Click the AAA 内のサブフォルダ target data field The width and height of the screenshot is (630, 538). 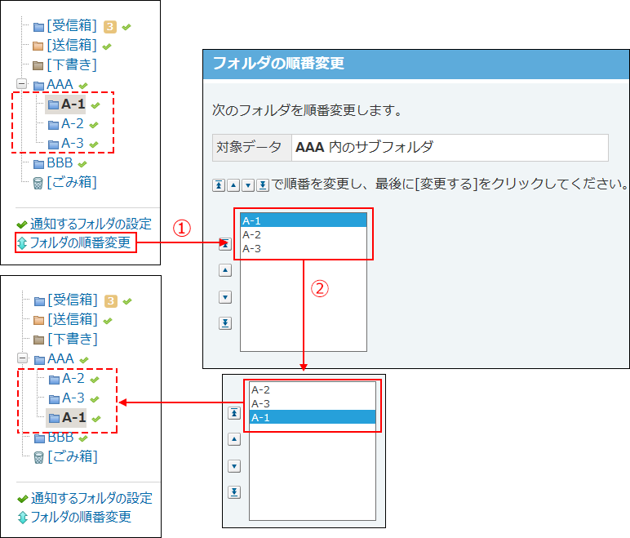[x=450, y=148]
